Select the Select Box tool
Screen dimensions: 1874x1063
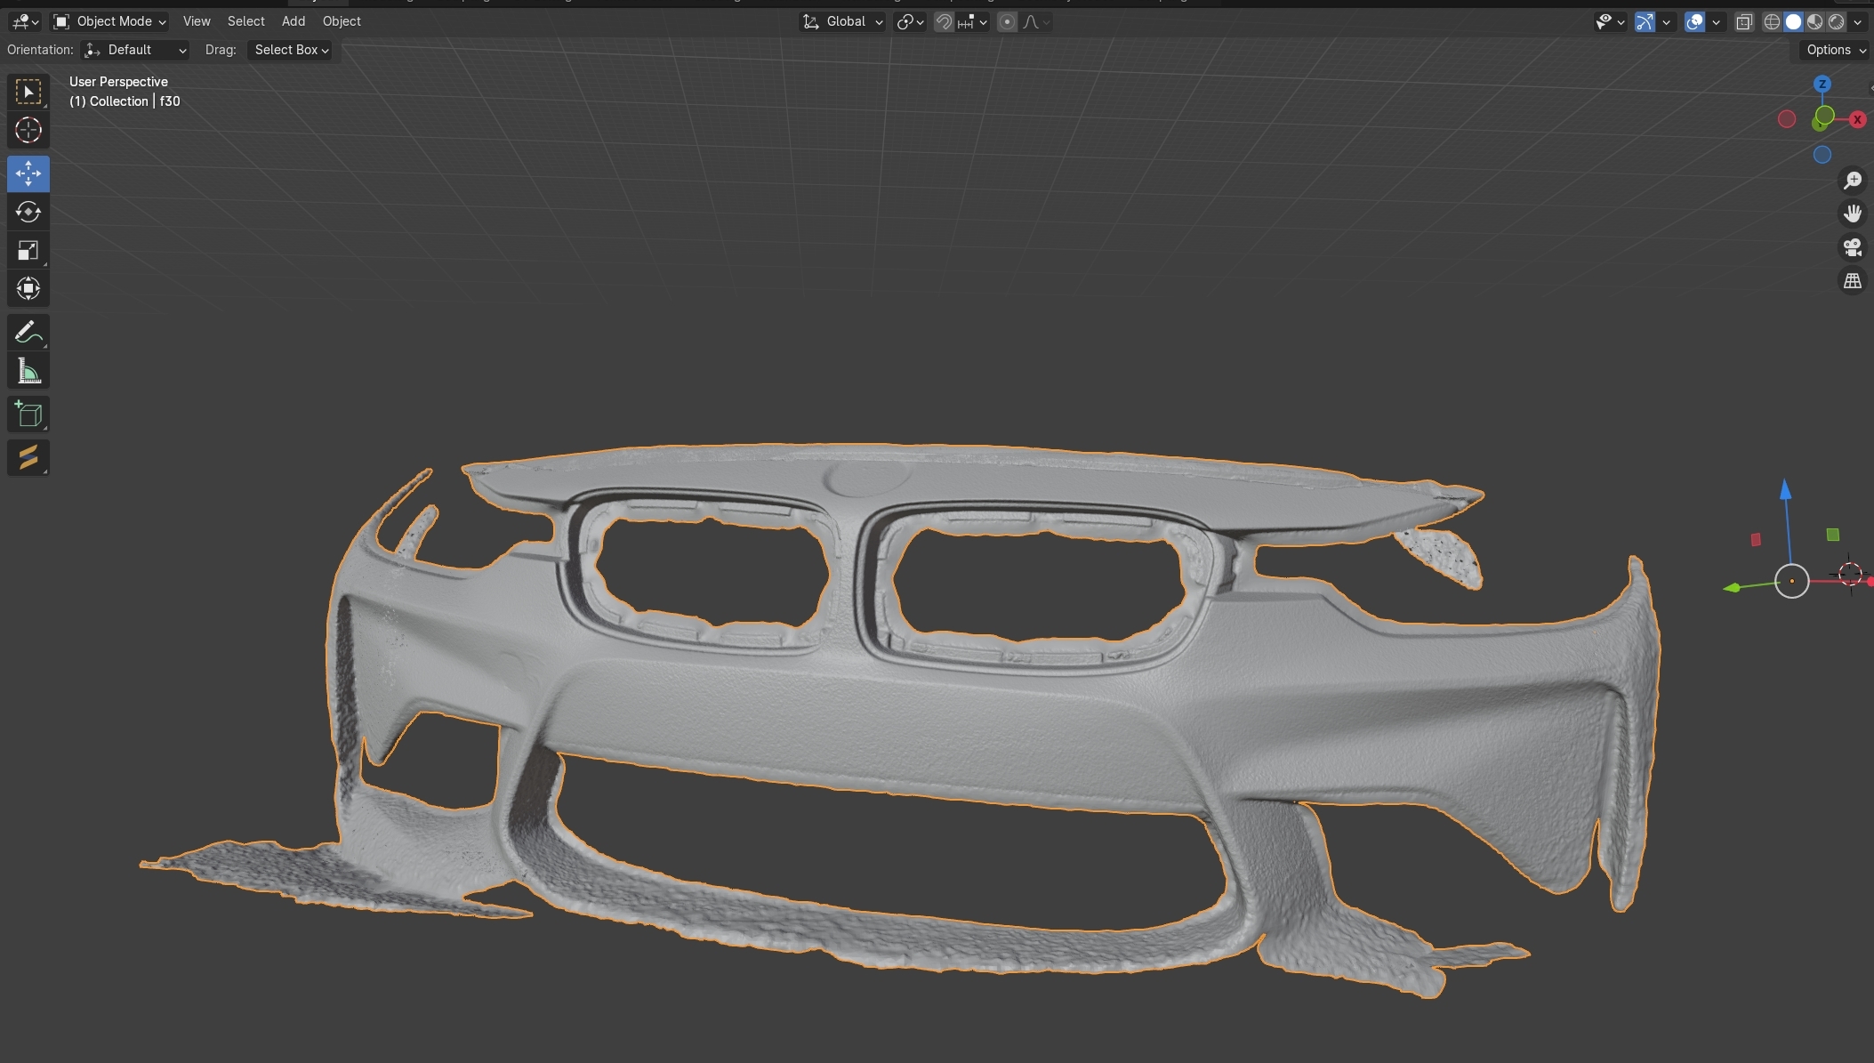point(28,92)
